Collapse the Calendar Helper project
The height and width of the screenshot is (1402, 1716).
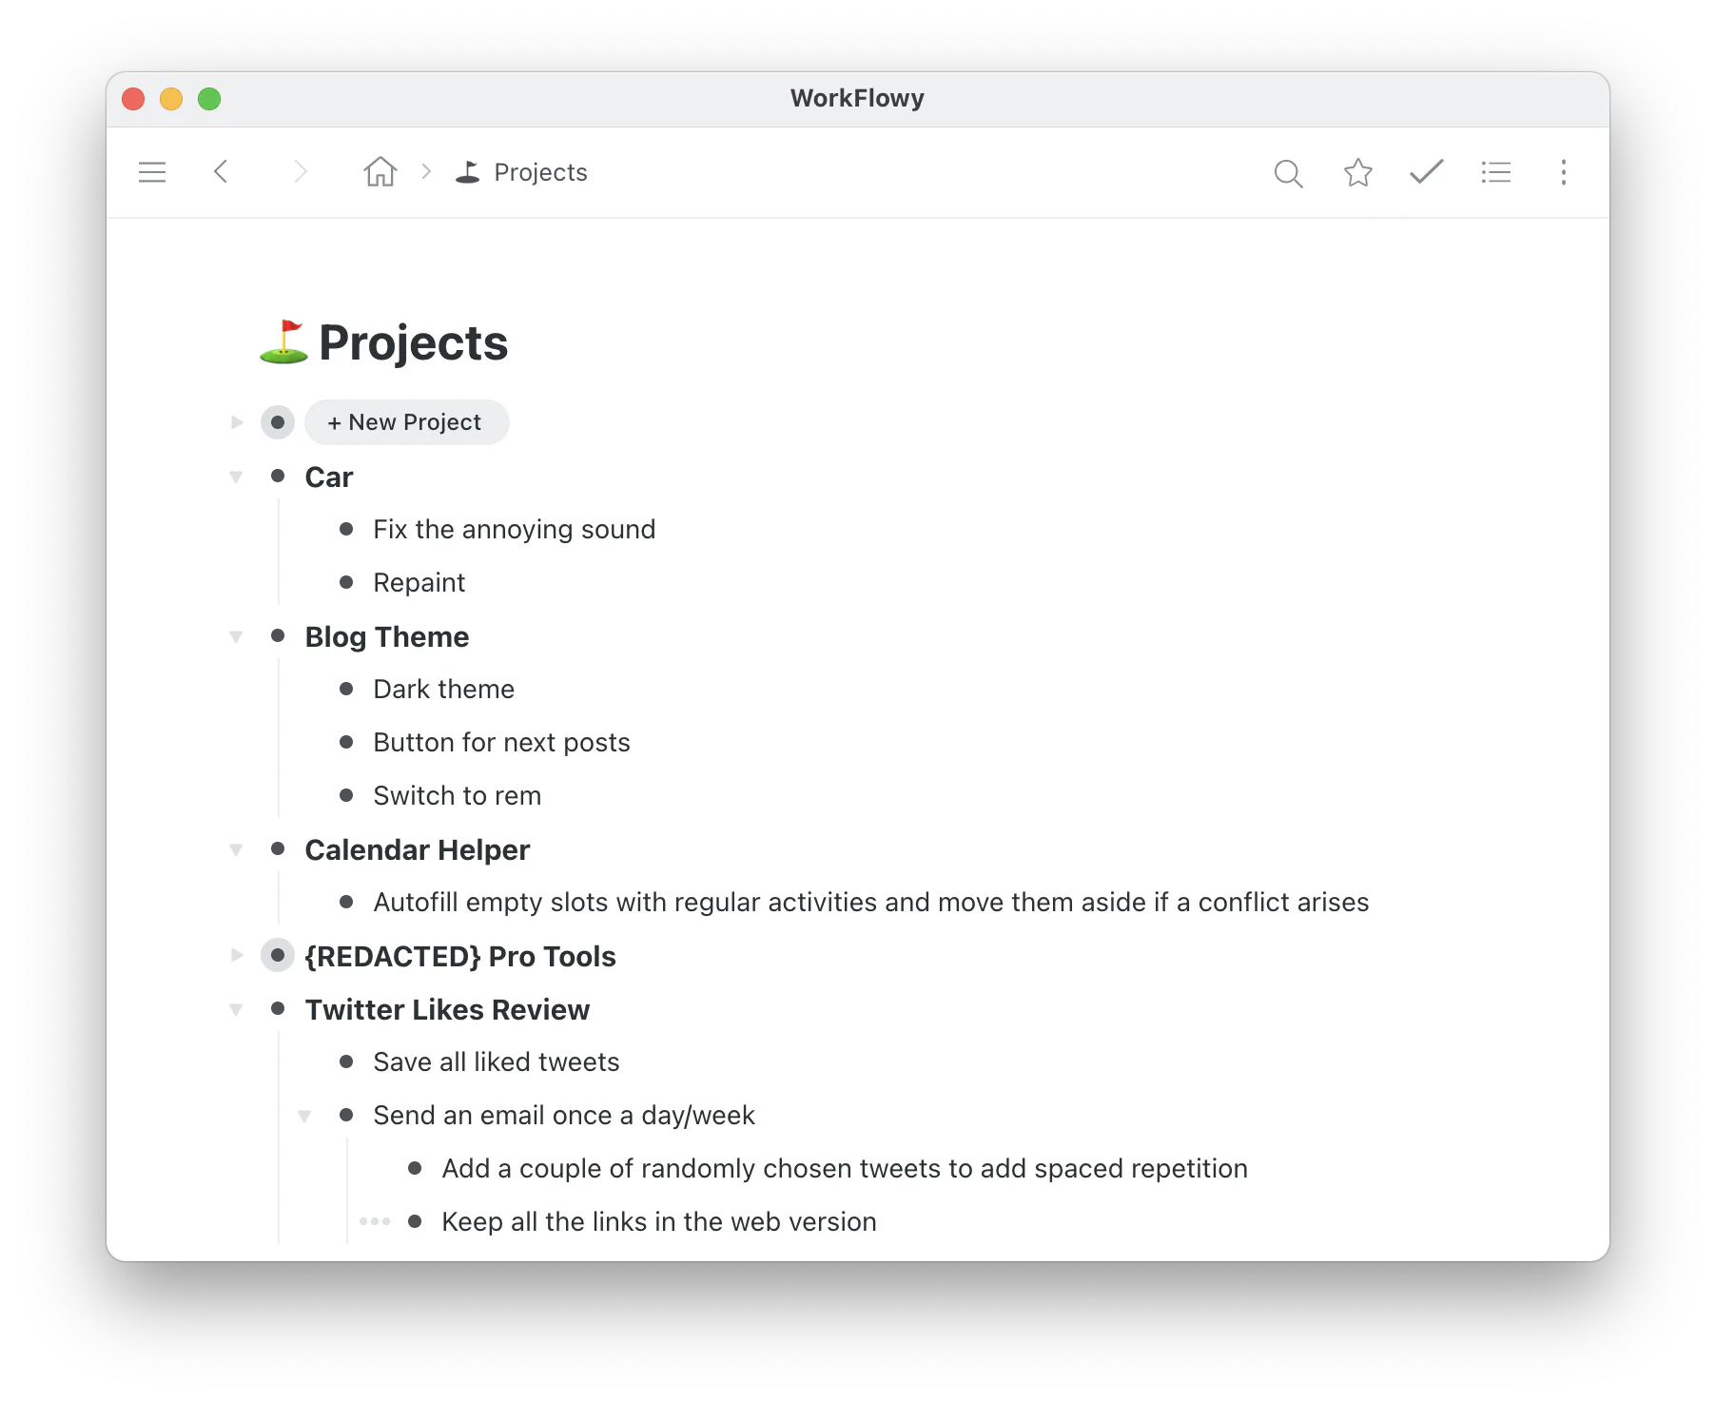[x=236, y=849]
